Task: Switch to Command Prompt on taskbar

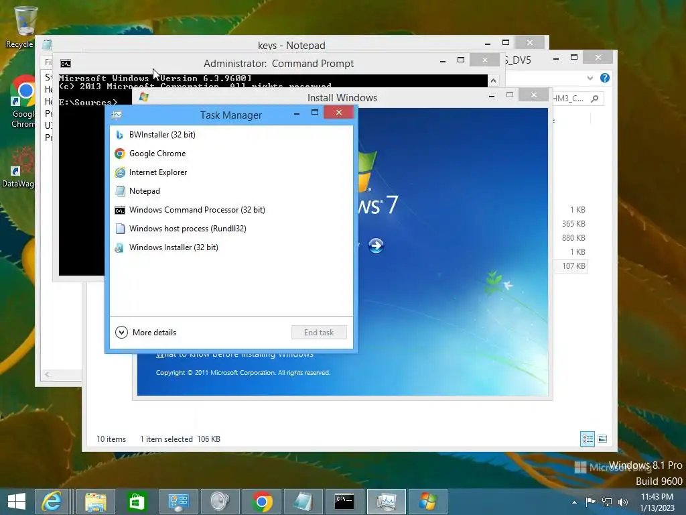Action: (x=345, y=502)
